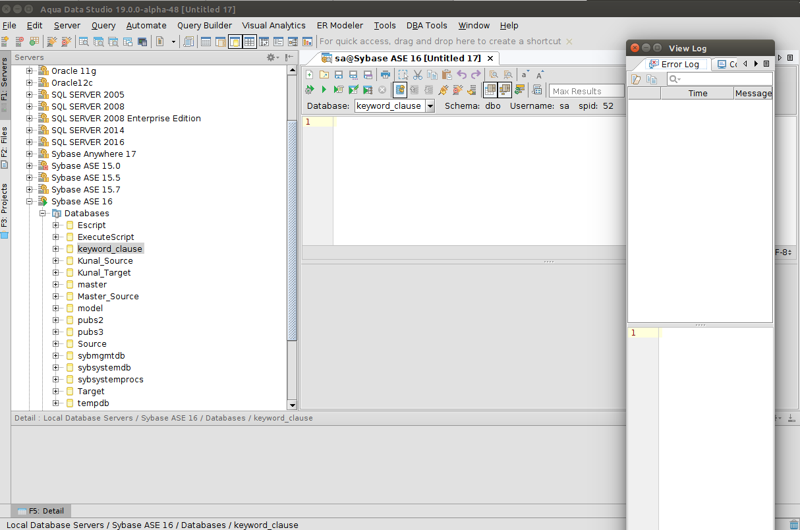Click the View Log tab list button
This screenshot has height=530, width=800.
(766, 64)
